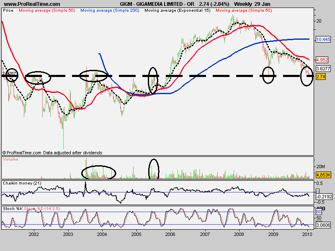Click the 2010 year axis label
Screen dimensions: 335x251
(x=307, y=234)
